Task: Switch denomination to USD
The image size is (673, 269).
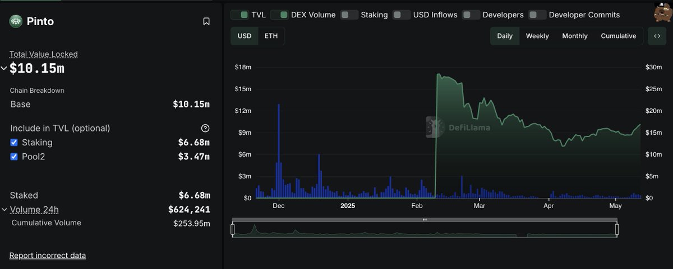Action: click(x=245, y=36)
